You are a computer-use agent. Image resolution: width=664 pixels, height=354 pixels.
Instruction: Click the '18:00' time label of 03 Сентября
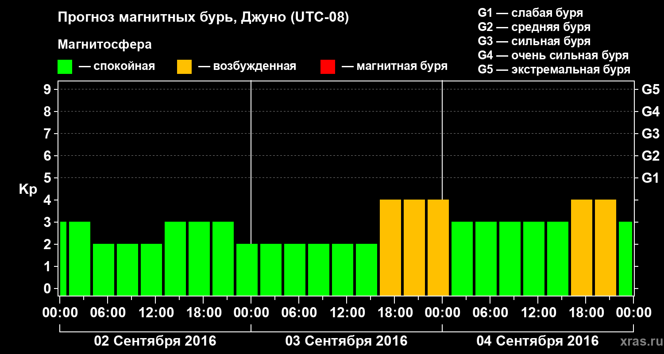[394, 313]
